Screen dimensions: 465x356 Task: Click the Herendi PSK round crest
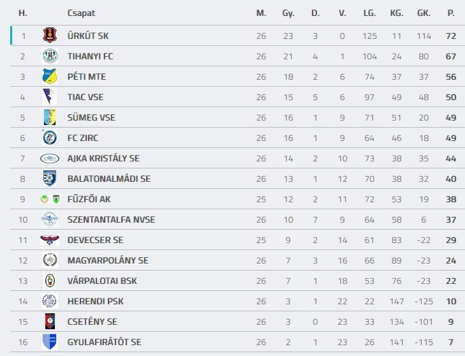pos(50,301)
